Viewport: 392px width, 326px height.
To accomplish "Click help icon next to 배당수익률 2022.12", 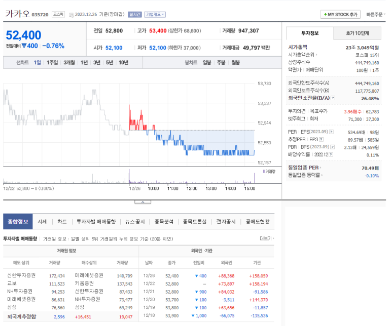I will pyautogui.click(x=331, y=154).
